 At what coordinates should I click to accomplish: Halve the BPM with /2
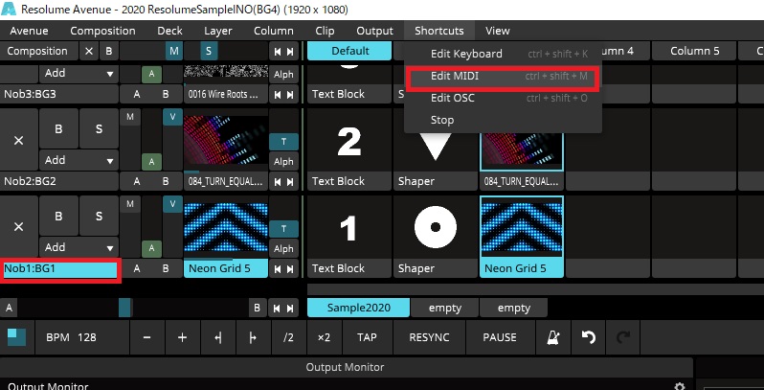pyautogui.click(x=288, y=337)
